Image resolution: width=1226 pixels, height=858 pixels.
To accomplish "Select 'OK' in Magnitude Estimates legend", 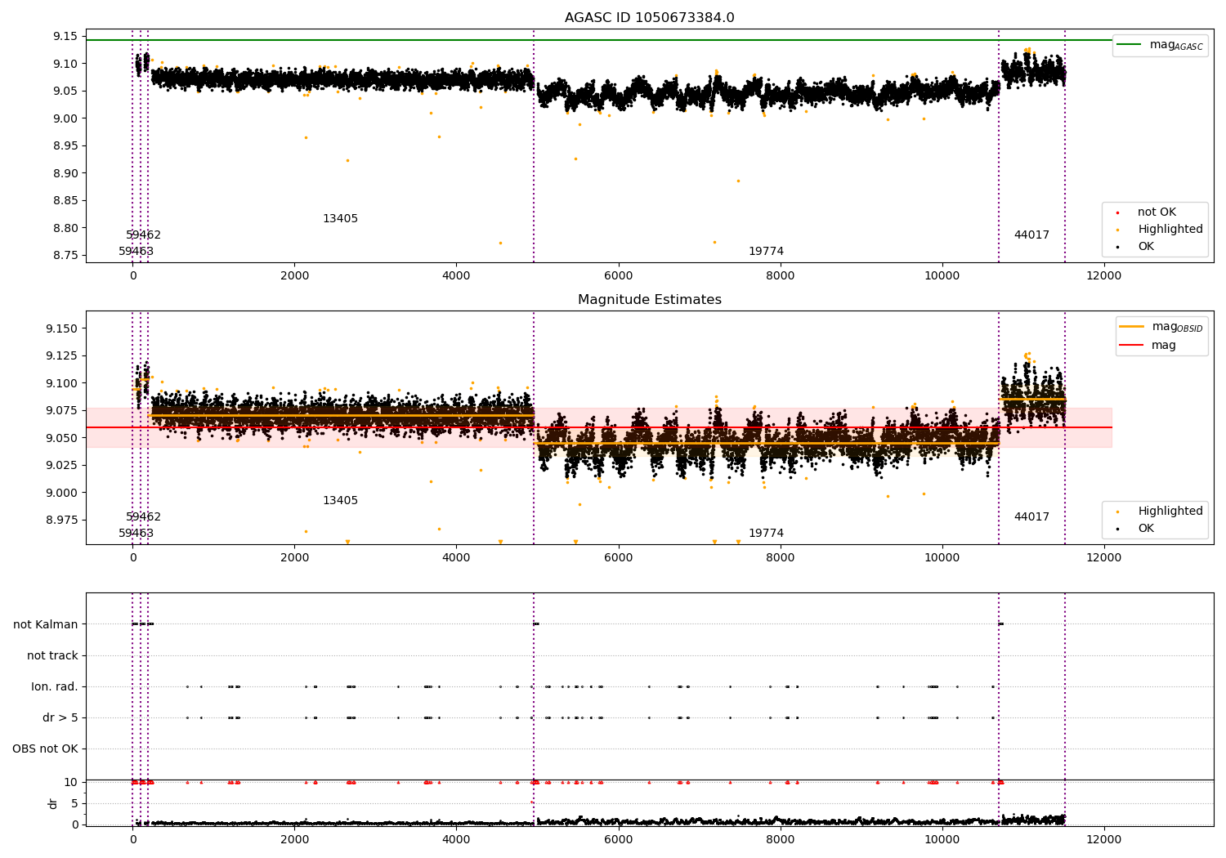I will point(1146,529).
